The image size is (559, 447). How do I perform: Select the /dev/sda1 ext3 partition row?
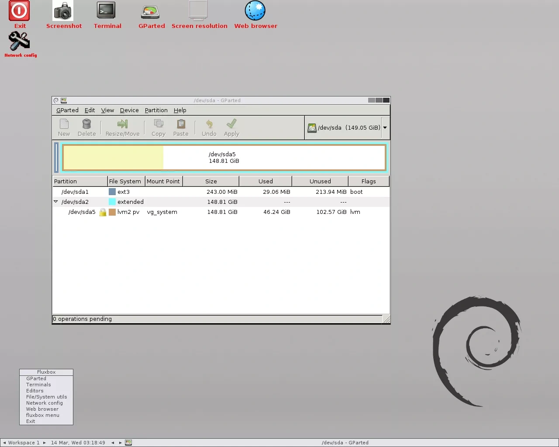(221, 192)
